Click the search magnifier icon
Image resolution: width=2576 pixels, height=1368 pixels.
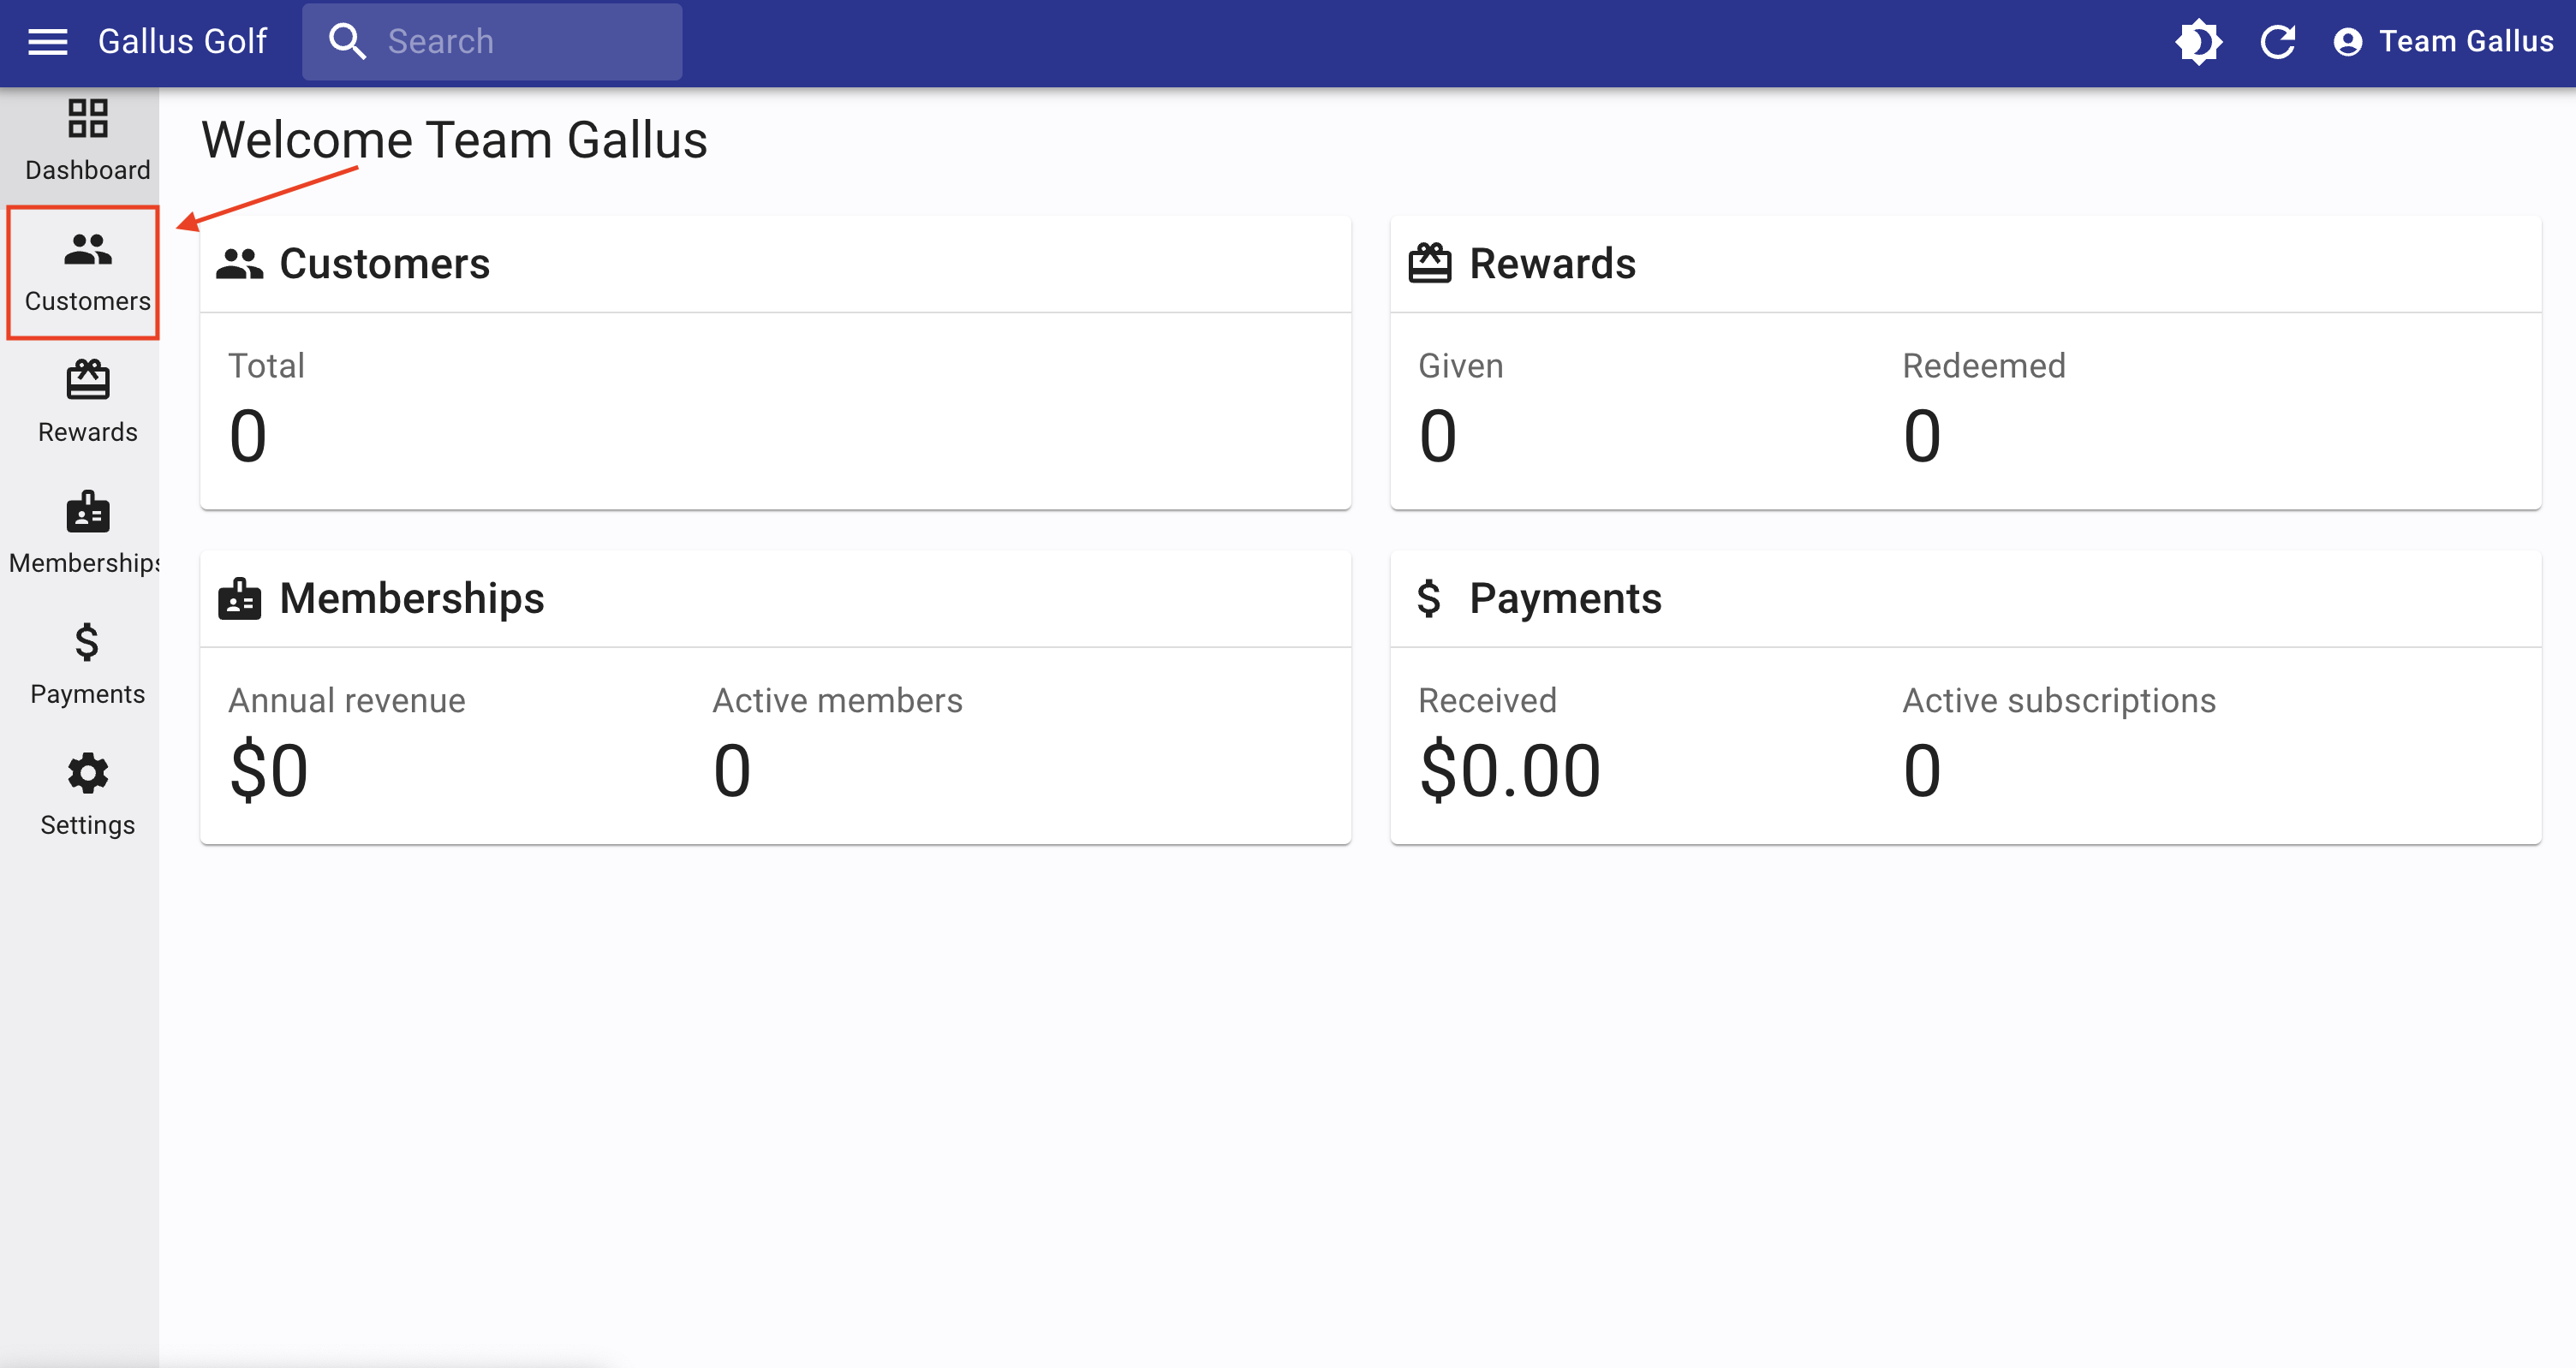click(347, 41)
